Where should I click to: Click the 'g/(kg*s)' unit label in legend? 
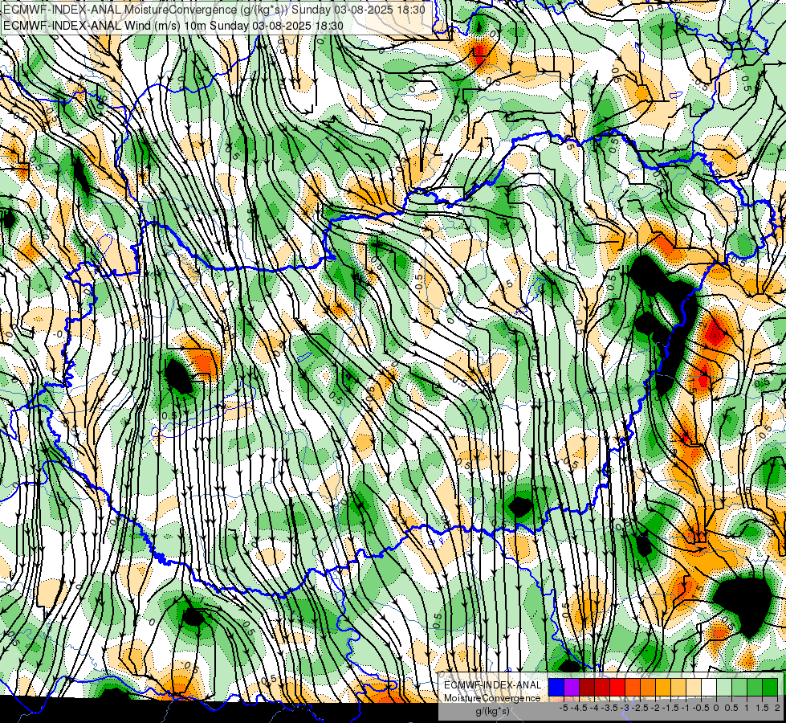tap(493, 711)
